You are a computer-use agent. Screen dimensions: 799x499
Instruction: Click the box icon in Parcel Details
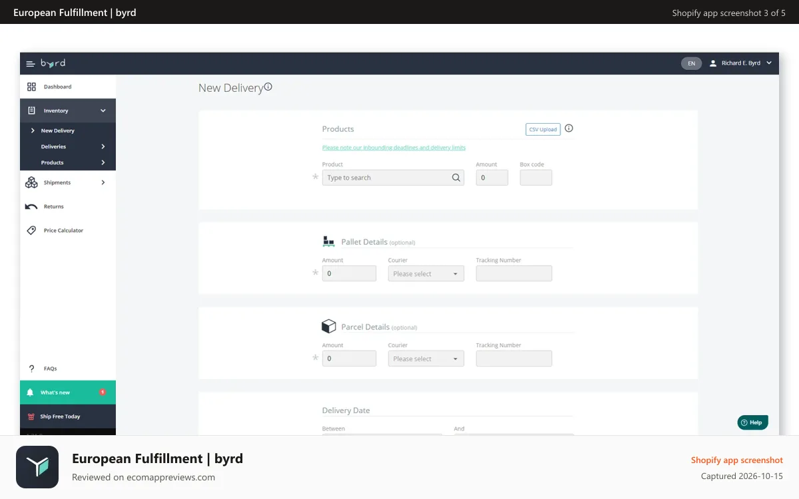(x=329, y=326)
